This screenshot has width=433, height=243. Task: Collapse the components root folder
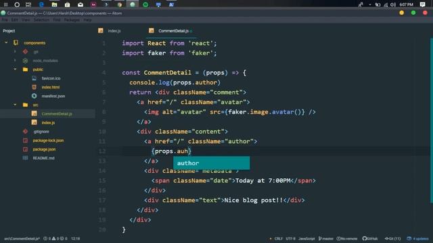(6, 43)
